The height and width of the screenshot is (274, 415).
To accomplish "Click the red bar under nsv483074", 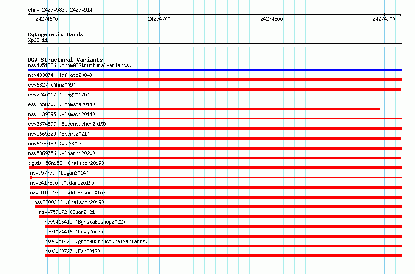I will pos(214,80).
